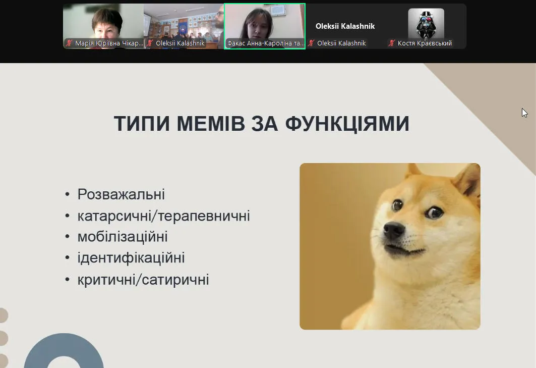Click muted mic icon on classroom video tile
Screen dimensions: 536x368
click(x=150, y=43)
